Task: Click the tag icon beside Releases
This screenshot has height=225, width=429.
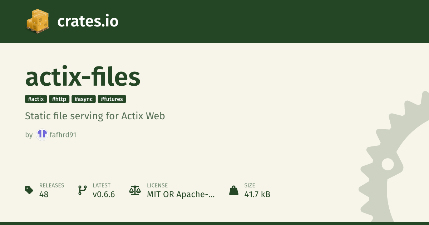Action: click(x=29, y=190)
